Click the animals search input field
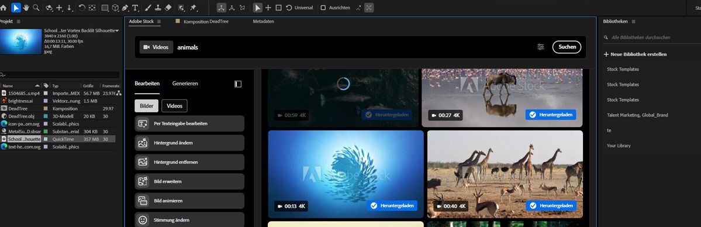The width and height of the screenshot is (701, 227). 353,47
